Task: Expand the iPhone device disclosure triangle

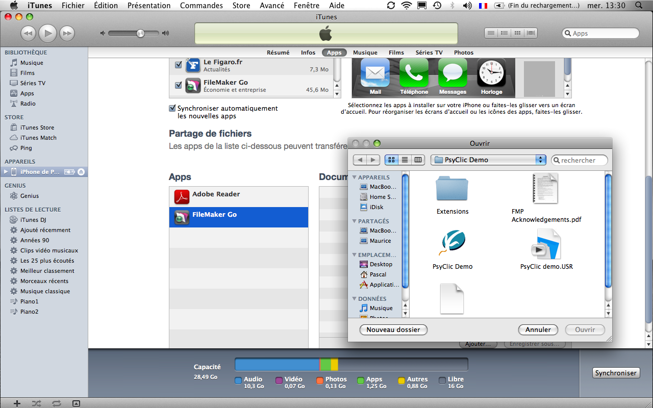Action: (6, 172)
